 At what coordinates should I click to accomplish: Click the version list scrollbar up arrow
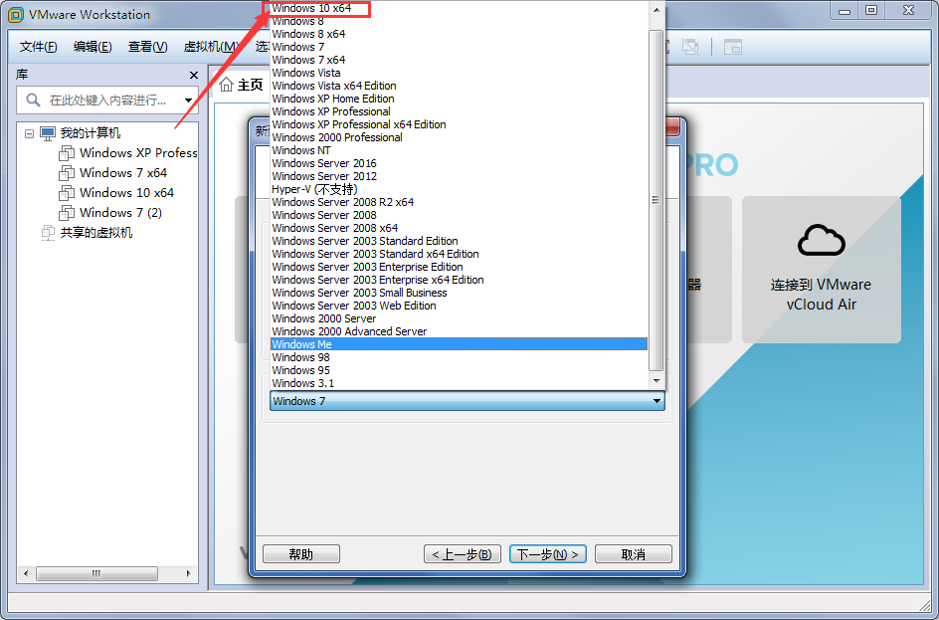point(657,10)
